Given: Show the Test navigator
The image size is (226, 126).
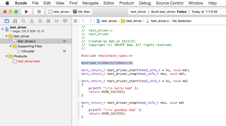Looking at the screenshot, I should [40, 21].
